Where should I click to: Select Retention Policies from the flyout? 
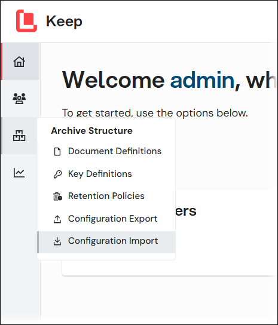(x=107, y=196)
